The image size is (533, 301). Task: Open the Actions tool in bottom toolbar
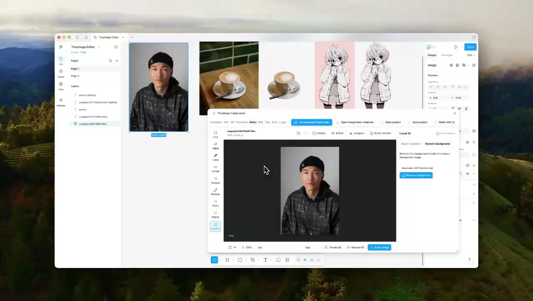pos(287,260)
